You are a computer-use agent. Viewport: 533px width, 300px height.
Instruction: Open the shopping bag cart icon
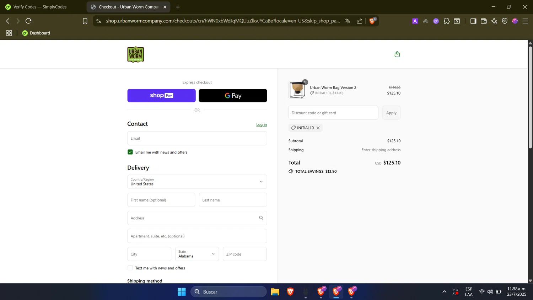pos(397,54)
